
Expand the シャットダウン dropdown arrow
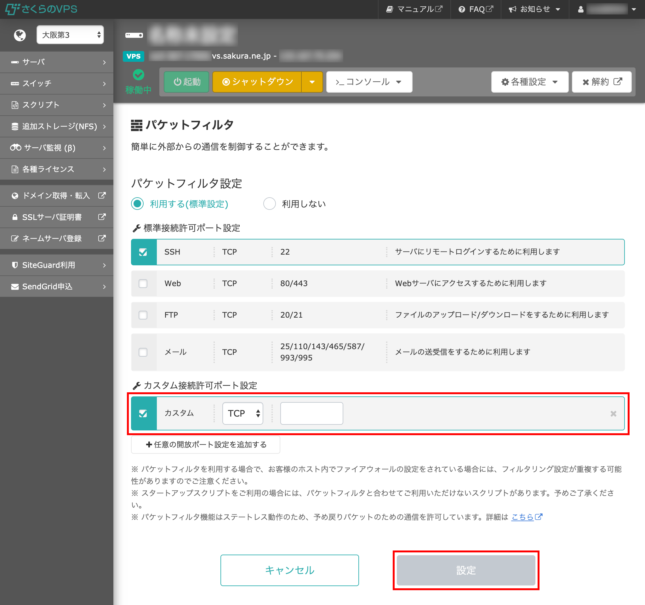pyautogui.click(x=312, y=82)
